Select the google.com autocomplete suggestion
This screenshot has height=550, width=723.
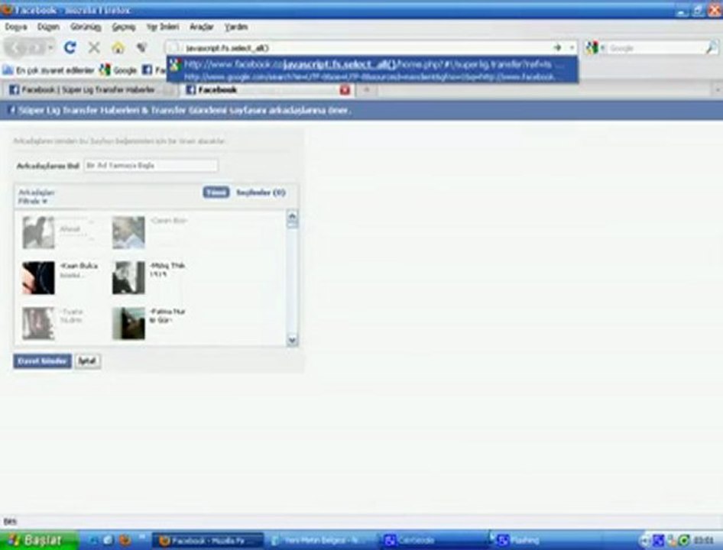[x=372, y=77]
